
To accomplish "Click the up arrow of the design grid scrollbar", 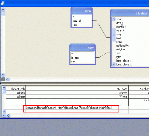I will point(4,88).
